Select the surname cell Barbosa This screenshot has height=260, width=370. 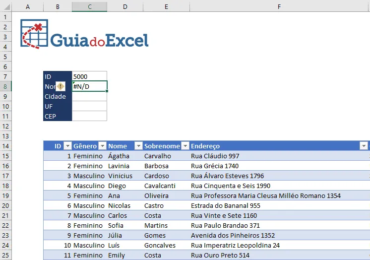point(166,166)
